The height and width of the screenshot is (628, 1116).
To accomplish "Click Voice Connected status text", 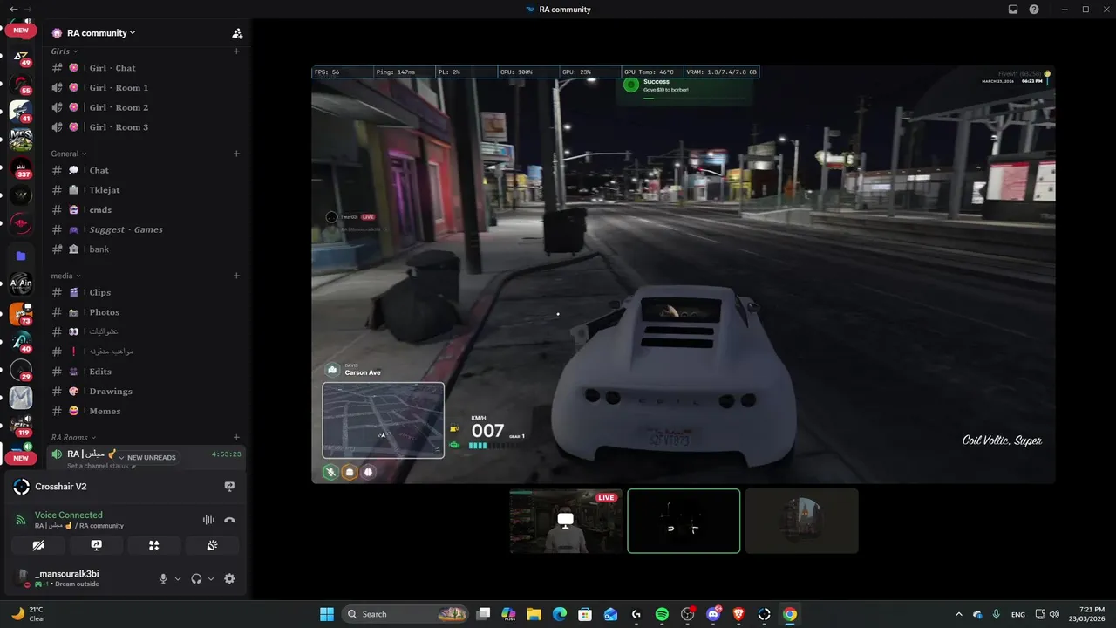I will [69, 515].
